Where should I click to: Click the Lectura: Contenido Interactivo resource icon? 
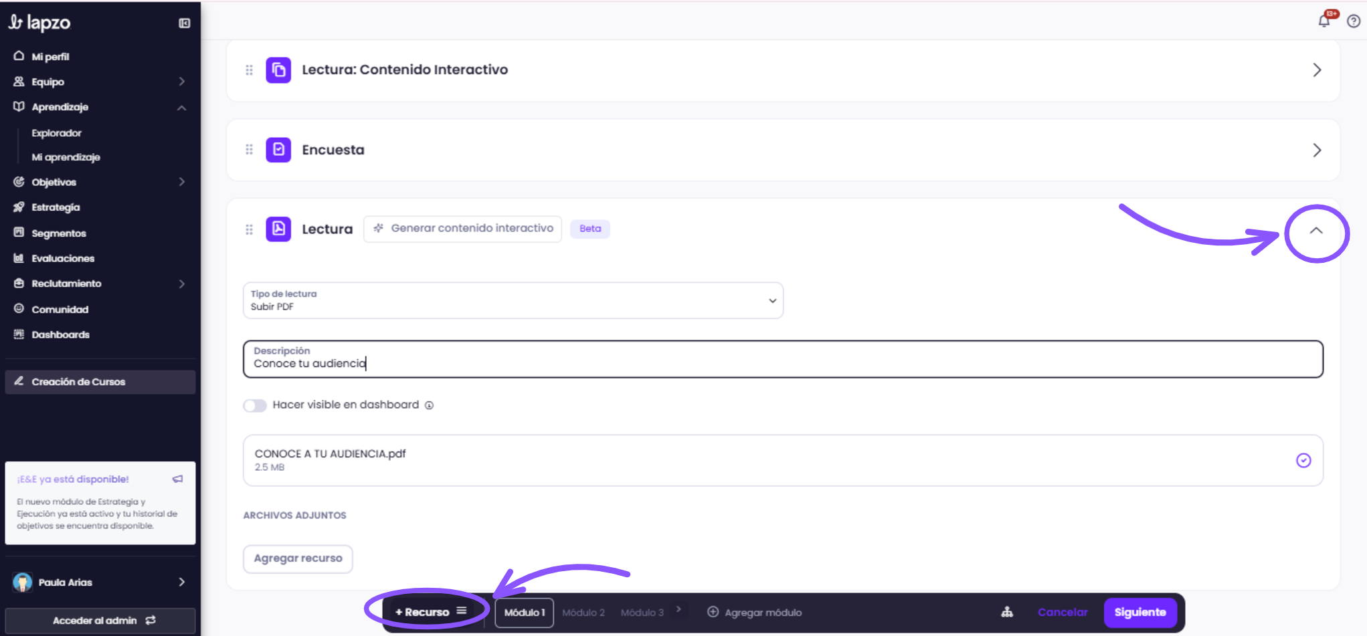(x=278, y=70)
